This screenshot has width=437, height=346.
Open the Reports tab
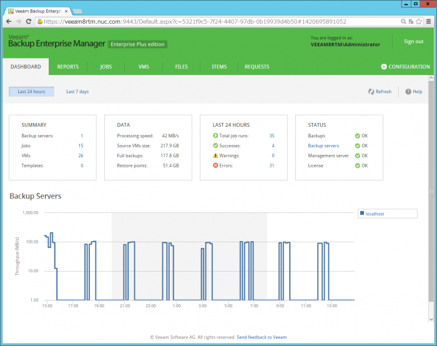point(68,67)
